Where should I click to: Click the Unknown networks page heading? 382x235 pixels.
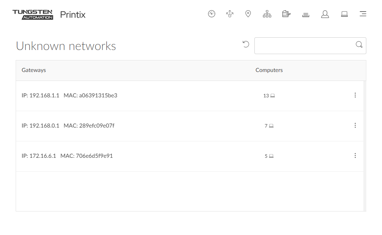coord(66,46)
